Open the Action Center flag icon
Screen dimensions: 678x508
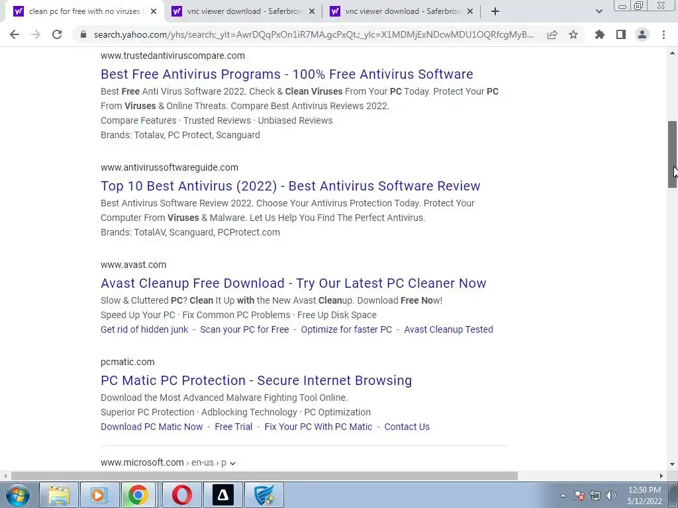click(x=579, y=495)
